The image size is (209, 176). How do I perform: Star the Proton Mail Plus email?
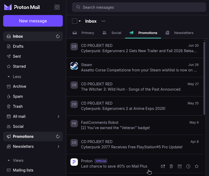197,166
